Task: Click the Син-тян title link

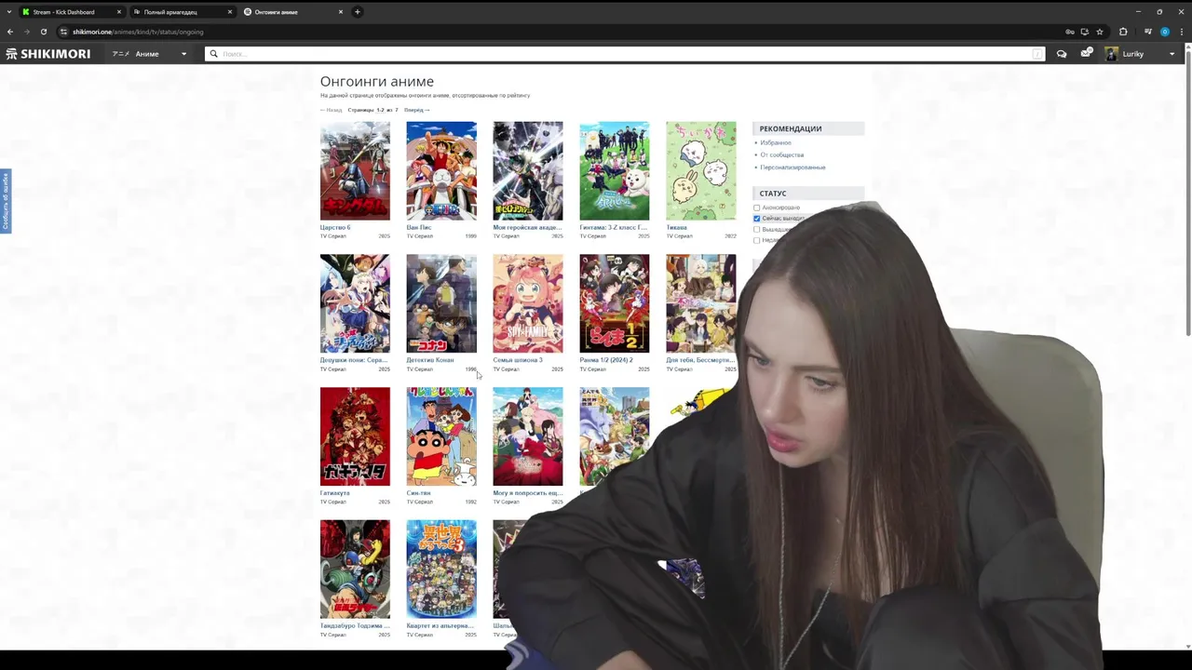Action: [x=418, y=493]
